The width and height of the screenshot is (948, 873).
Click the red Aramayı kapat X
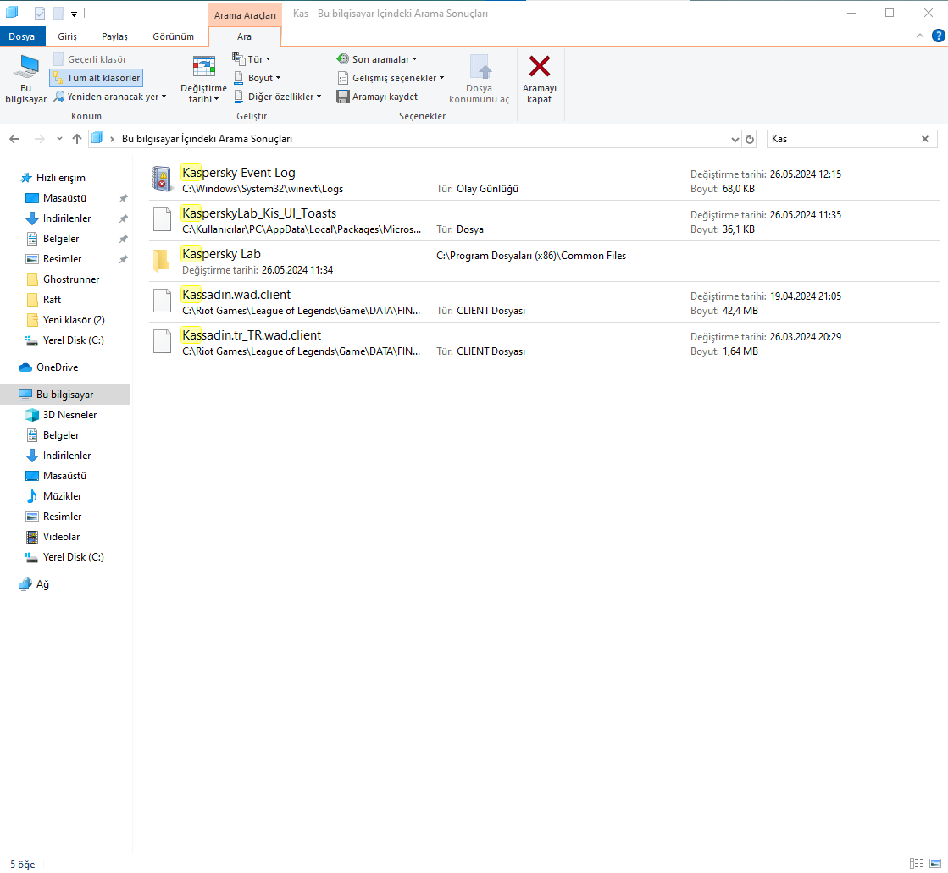click(x=540, y=66)
